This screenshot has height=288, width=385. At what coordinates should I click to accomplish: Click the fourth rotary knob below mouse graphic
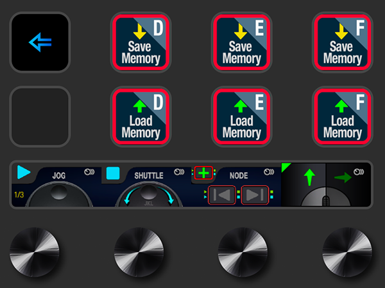click(x=347, y=252)
